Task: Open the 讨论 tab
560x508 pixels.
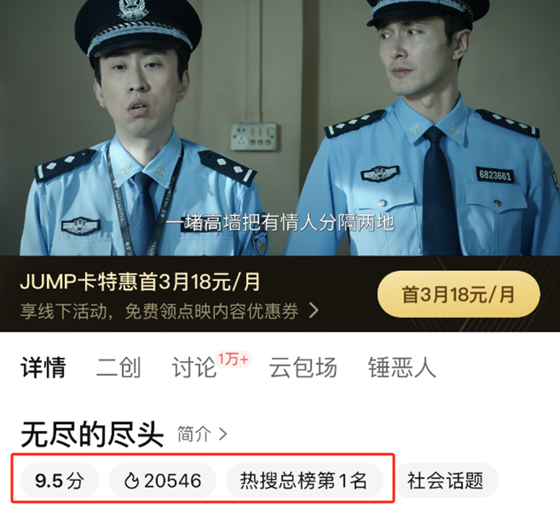Action: pos(194,367)
